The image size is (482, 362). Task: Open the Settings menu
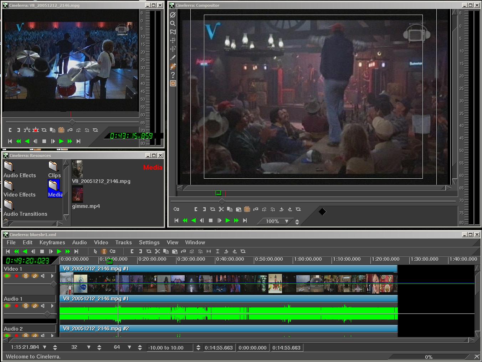click(x=149, y=243)
